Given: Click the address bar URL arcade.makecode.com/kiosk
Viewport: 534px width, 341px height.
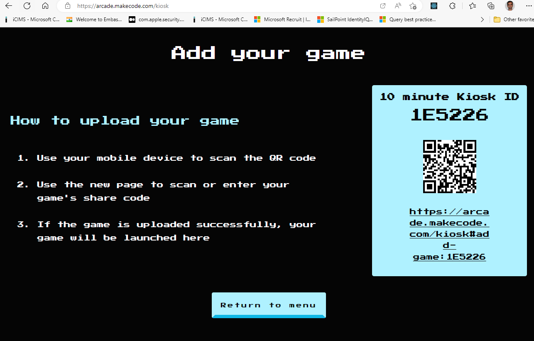Looking at the screenshot, I should click(x=123, y=6).
